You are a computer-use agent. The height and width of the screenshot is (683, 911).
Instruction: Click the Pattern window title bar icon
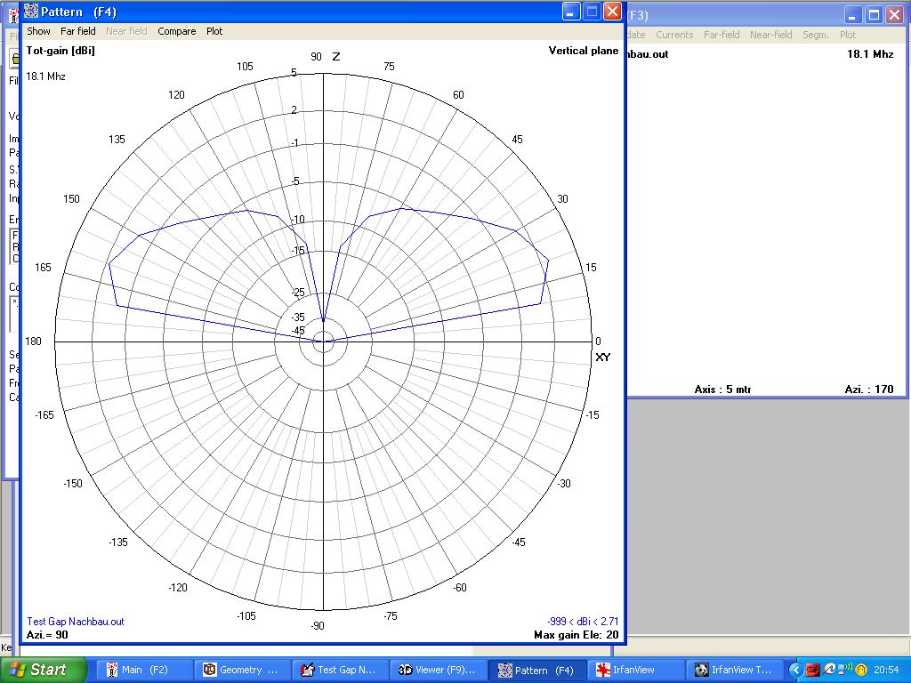click(31, 12)
